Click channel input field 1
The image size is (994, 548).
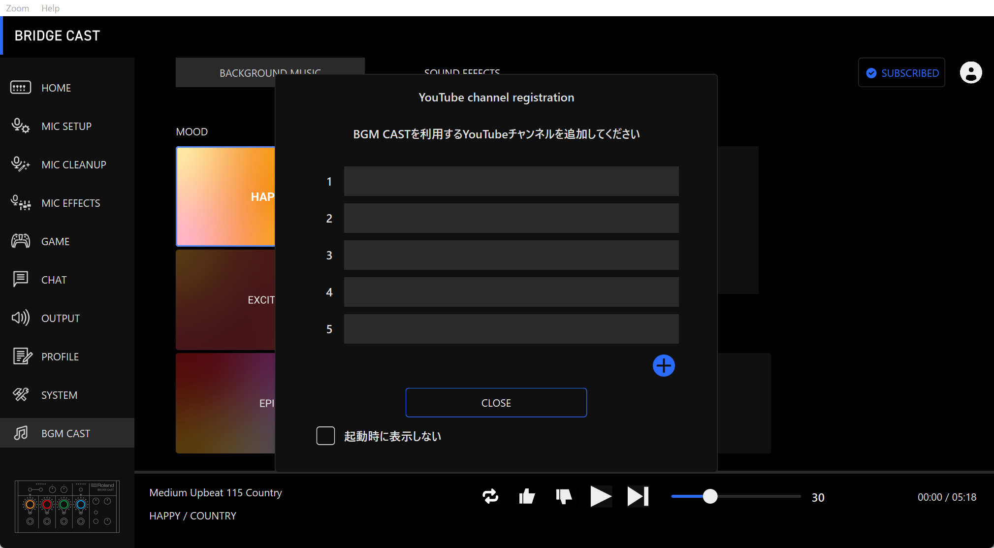(x=511, y=181)
